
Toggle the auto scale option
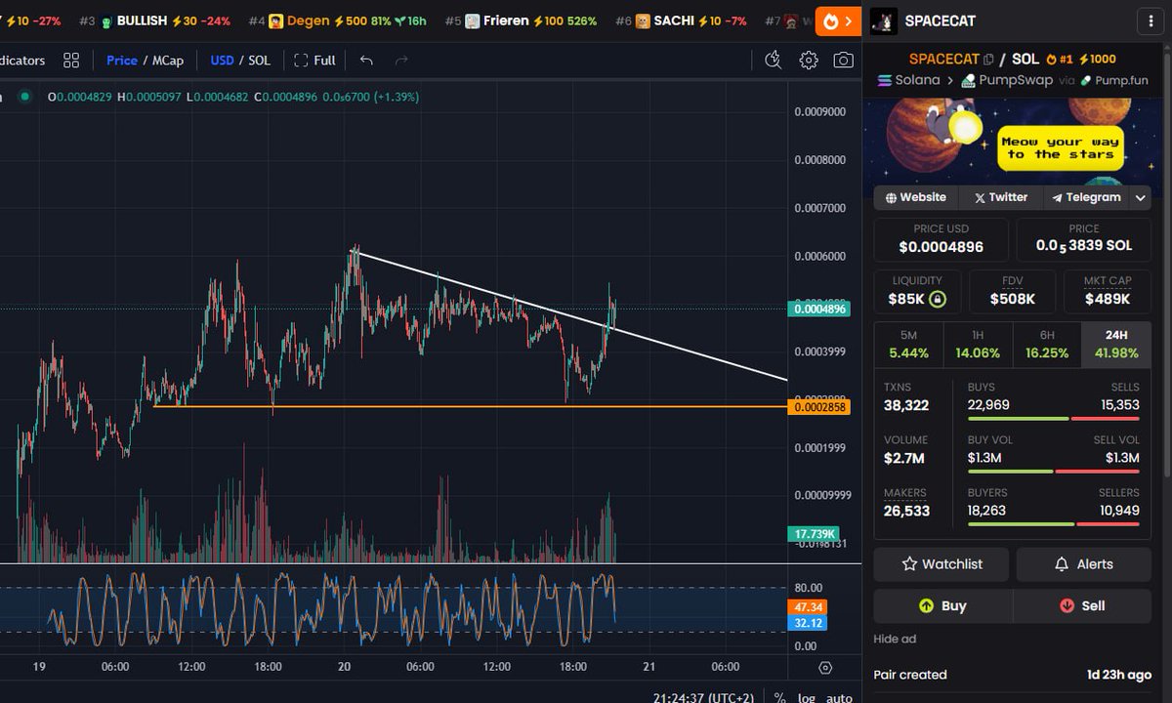coord(839,697)
